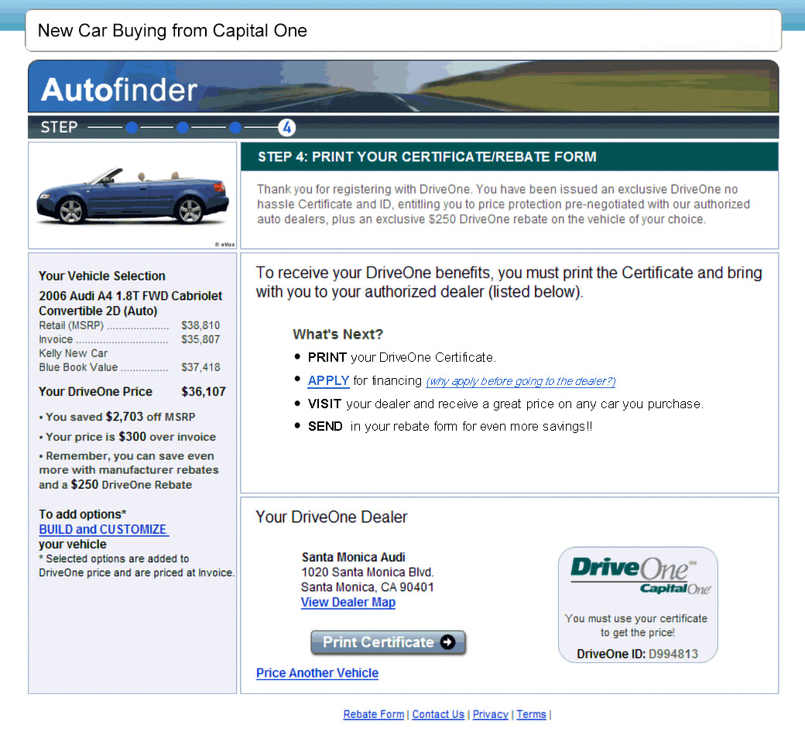Click the Price Another Vehicle link
Viewport: 805px width, 732px height.
(x=317, y=673)
